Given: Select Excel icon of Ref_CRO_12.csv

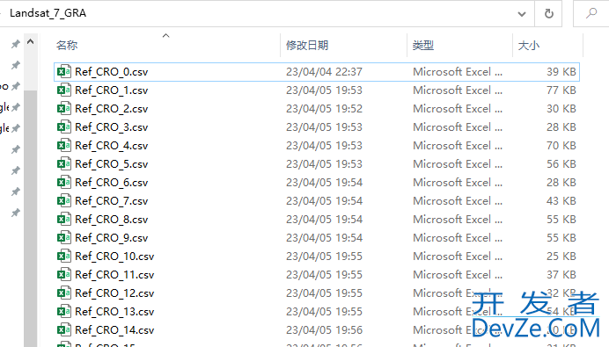Looking at the screenshot, I should click(64, 293).
